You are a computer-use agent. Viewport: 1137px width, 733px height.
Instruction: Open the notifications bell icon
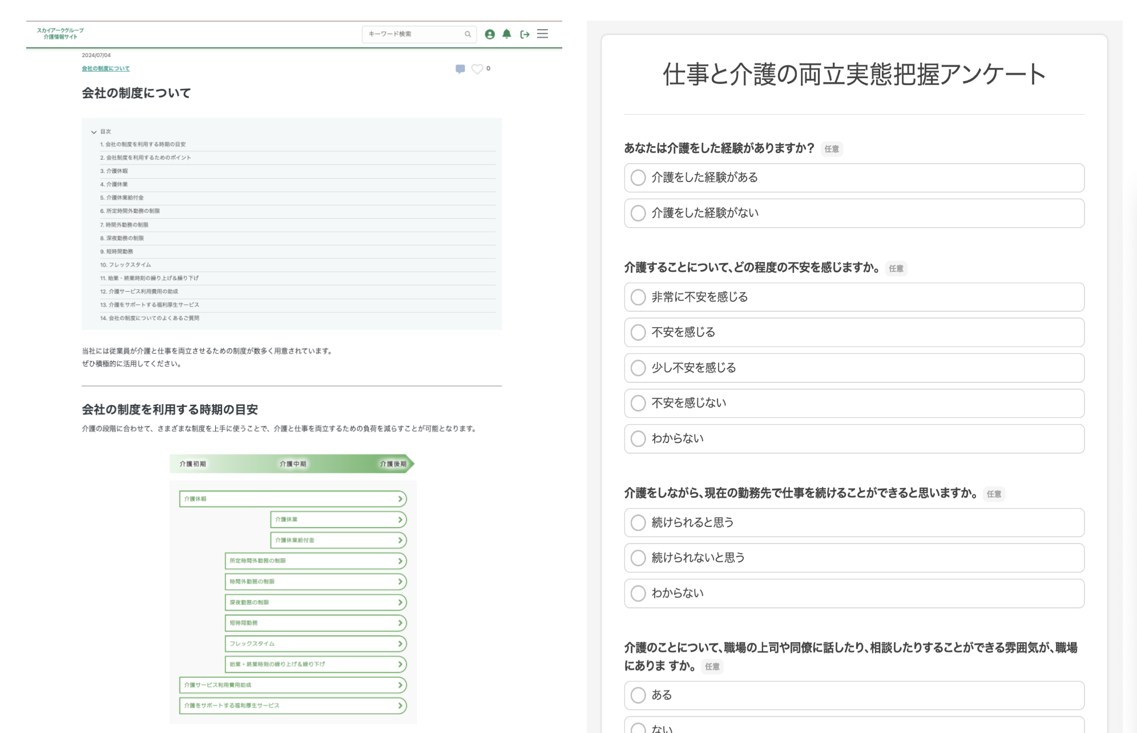(507, 35)
